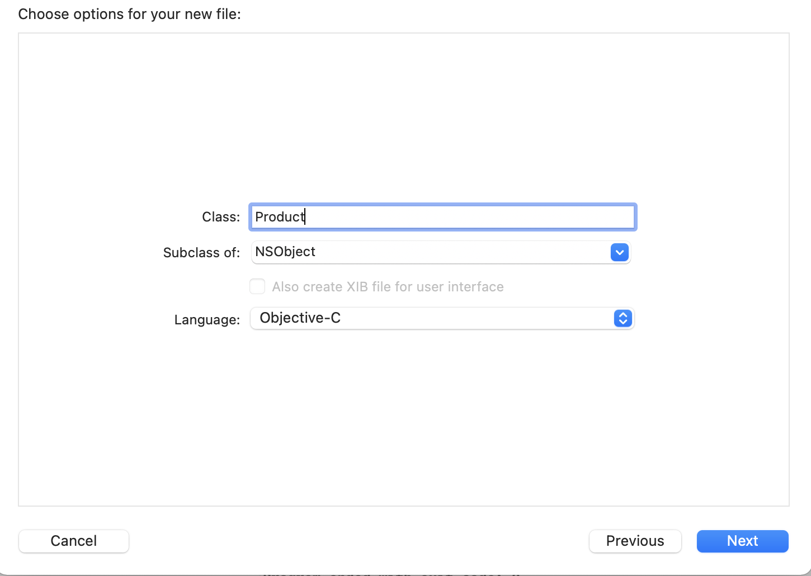Viewport: 811px width, 576px height.
Task: Click the NSObject text in the combo box
Action: click(x=285, y=252)
